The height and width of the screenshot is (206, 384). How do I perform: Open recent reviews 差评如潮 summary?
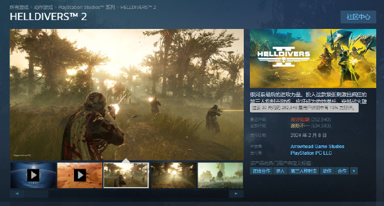coord(300,120)
